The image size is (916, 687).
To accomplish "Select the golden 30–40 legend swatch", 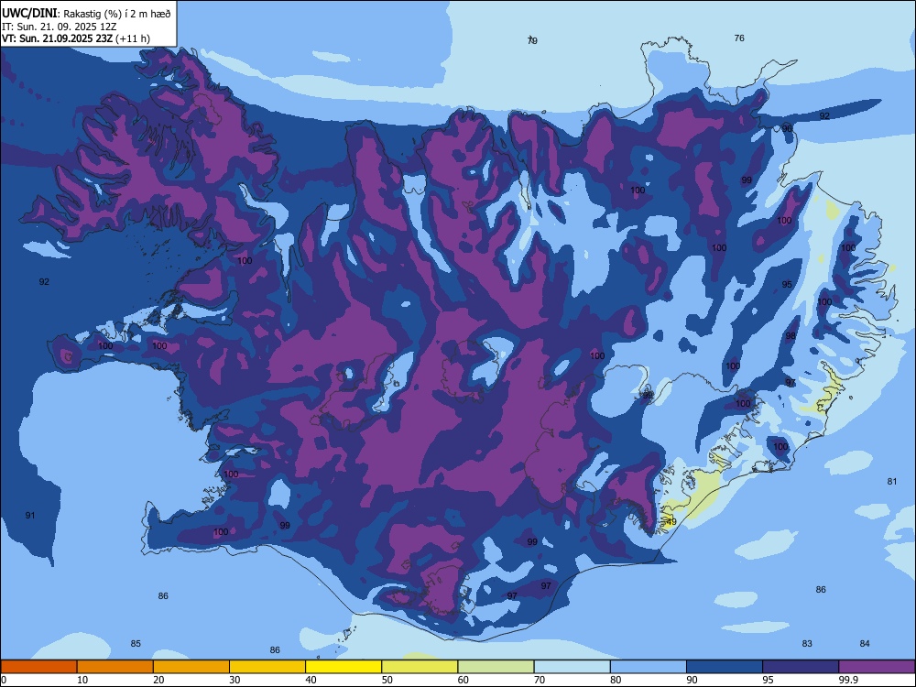I will click(x=267, y=667).
